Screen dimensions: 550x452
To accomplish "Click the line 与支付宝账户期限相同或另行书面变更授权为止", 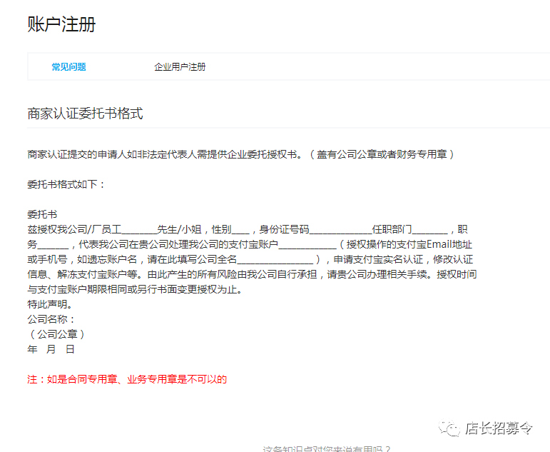I will click(135, 289).
